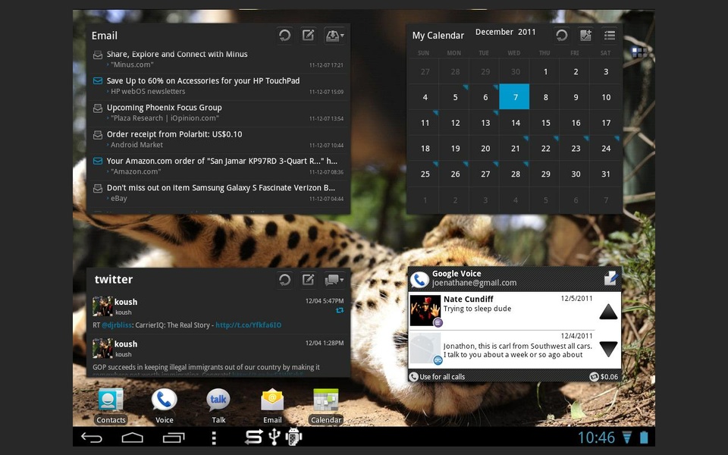
Task: Show next Google Voice message with down arrow
Action: (x=608, y=349)
